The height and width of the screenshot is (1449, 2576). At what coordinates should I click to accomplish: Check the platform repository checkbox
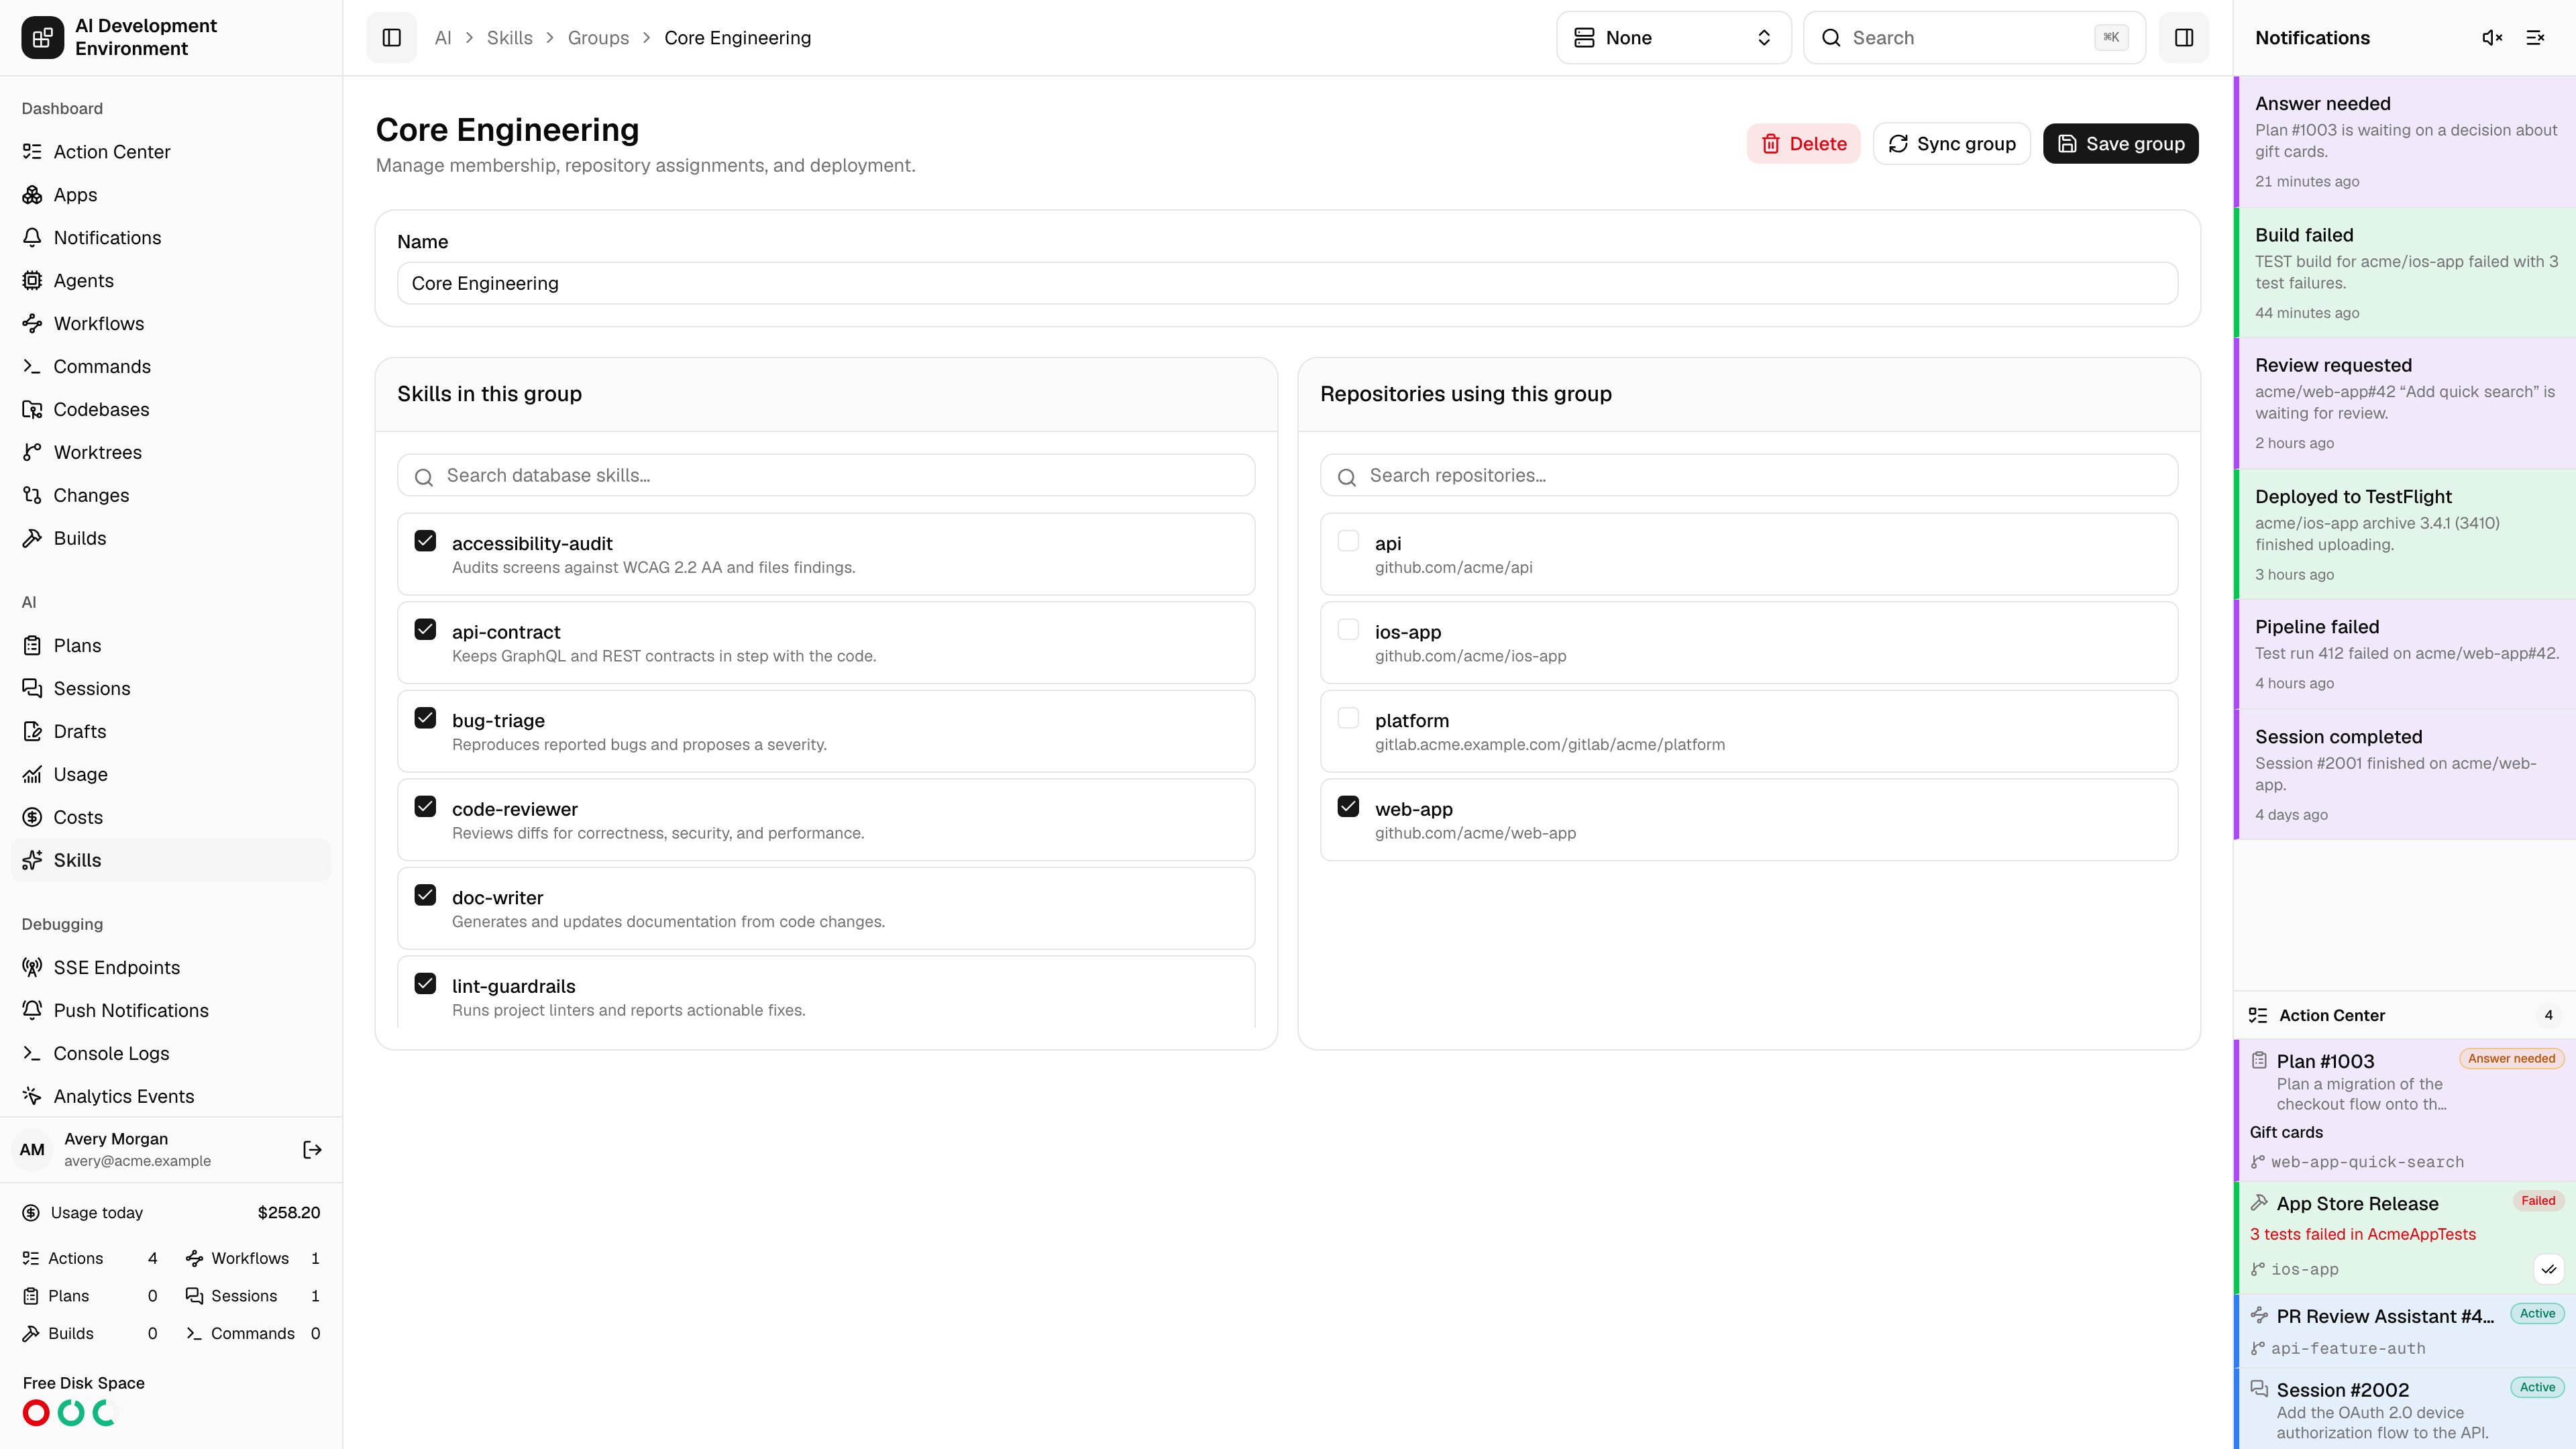(x=1348, y=718)
